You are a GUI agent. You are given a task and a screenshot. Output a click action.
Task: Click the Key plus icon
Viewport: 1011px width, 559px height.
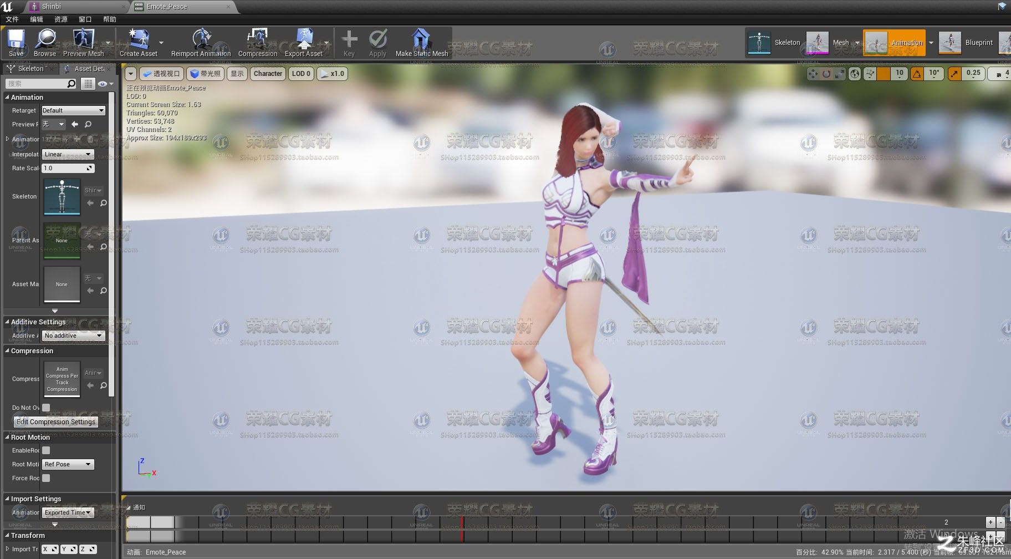click(x=349, y=43)
